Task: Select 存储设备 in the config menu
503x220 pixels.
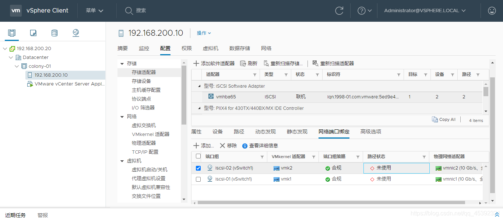Action: (x=141, y=81)
